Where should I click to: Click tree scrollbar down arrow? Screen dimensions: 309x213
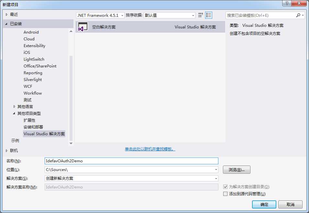point(71,143)
